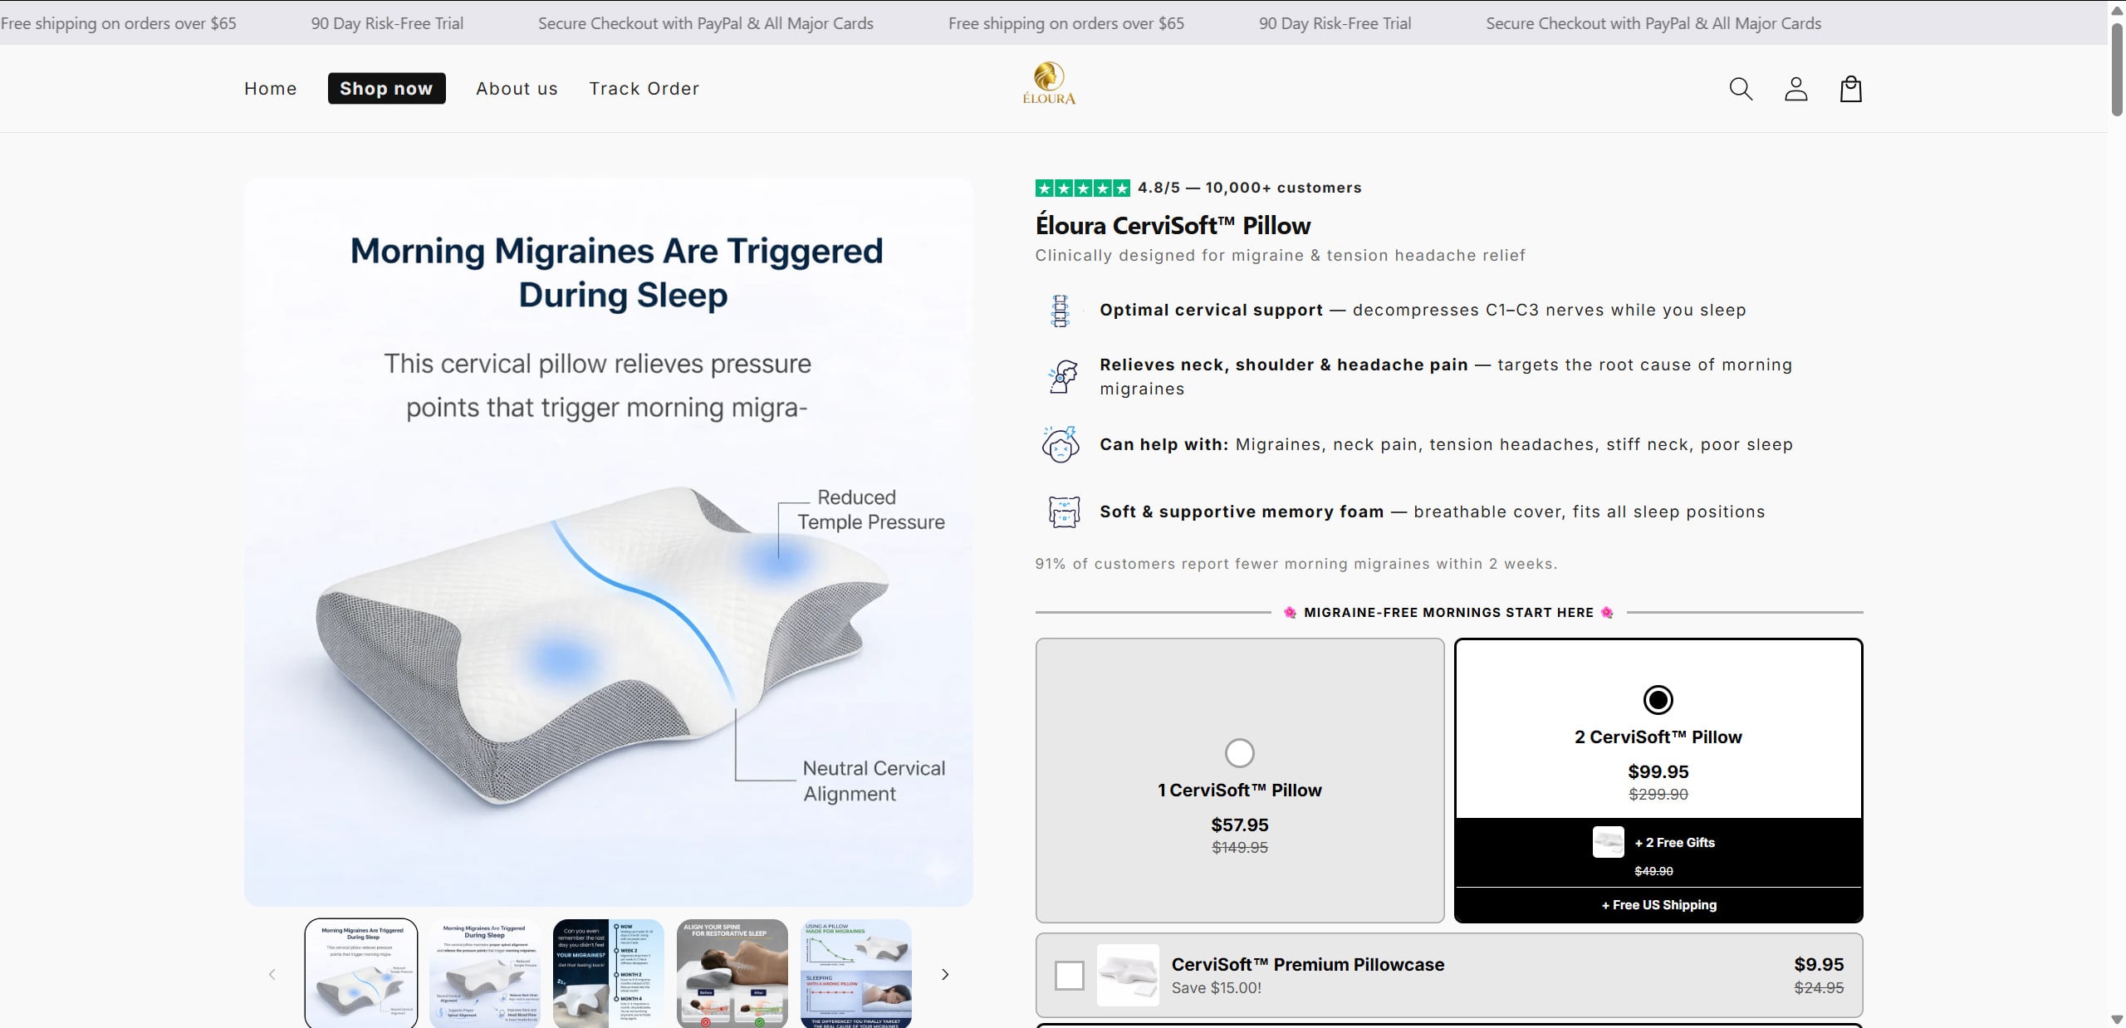The width and height of the screenshot is (2126, 1028).
Task: Click the memory foam pillow icon
Action: coord(1063,512)
